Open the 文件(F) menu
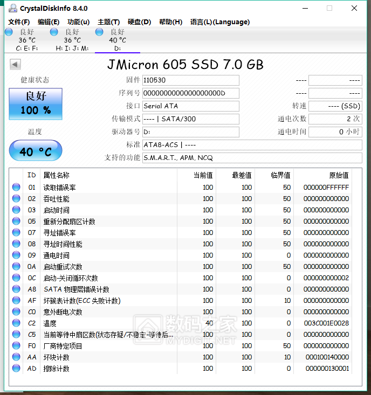The height and width of the screenshot is (395, 371). 19,22
